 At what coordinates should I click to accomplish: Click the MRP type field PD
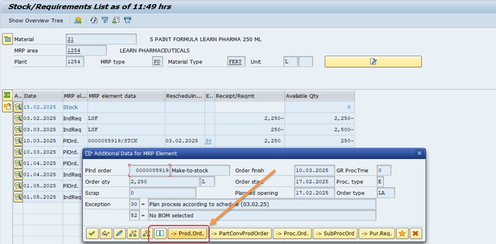[x=157, y=62]
